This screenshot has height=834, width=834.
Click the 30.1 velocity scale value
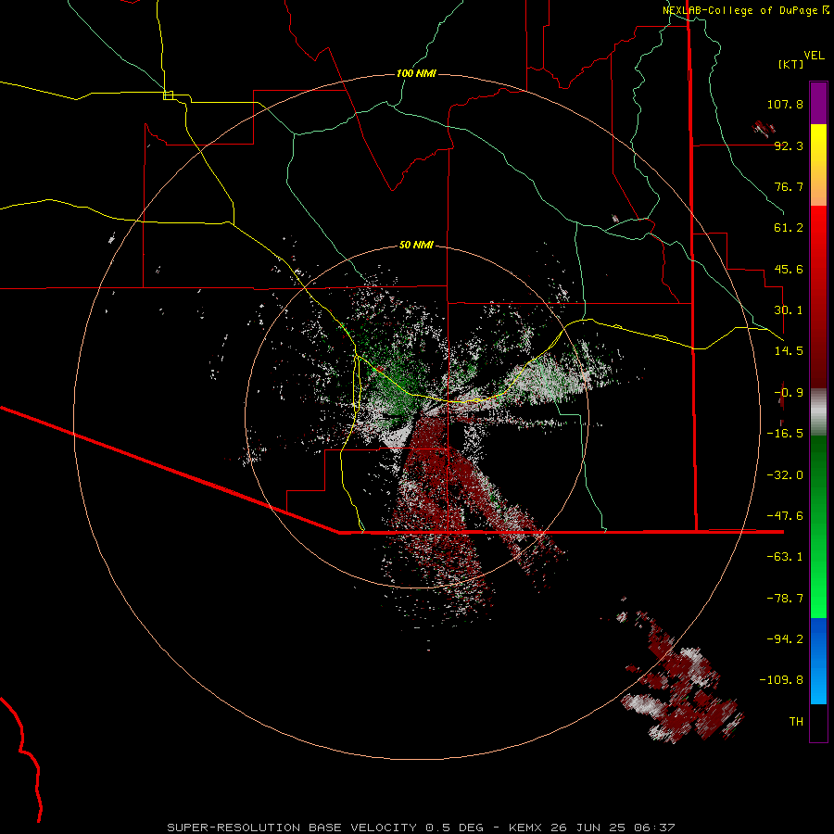(x=789, y=310)
